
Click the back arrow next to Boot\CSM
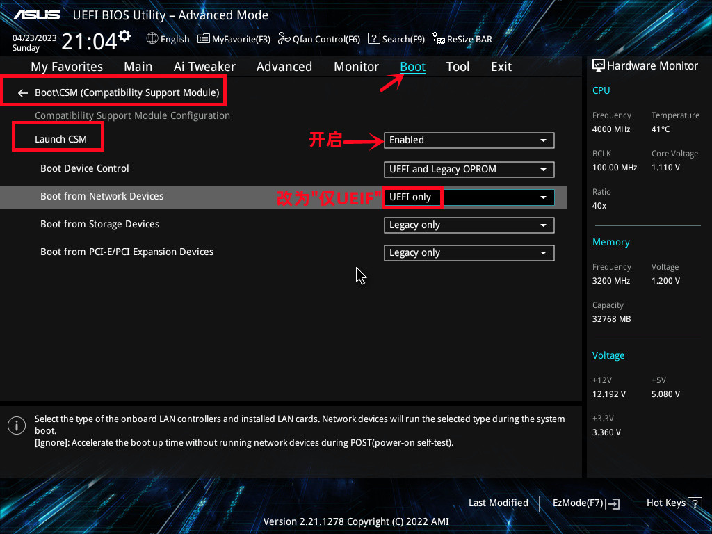[23, 93]
